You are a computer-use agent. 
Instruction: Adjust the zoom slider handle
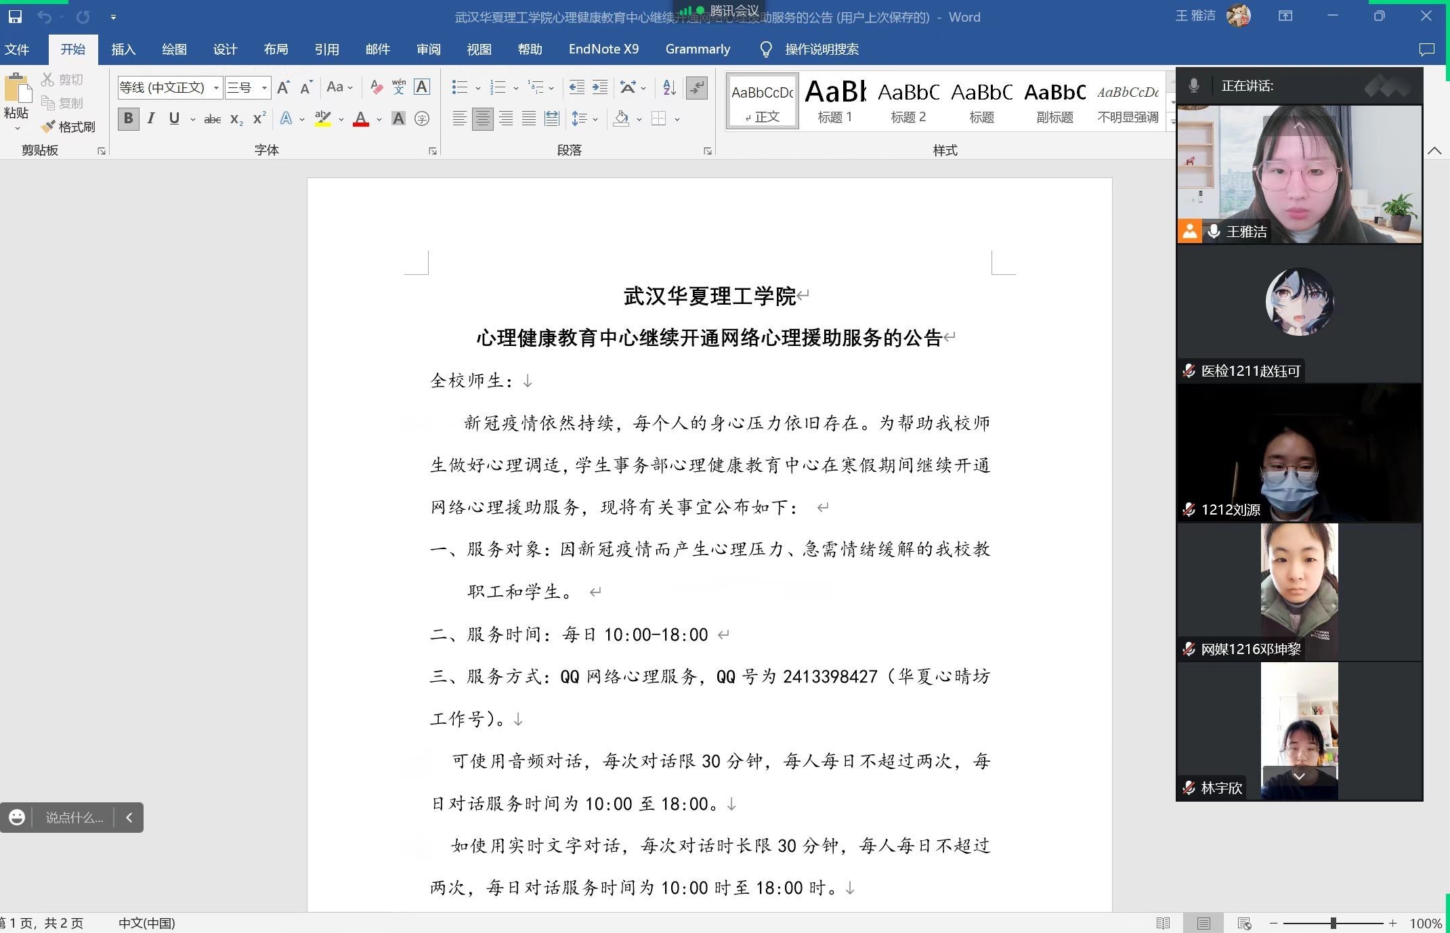tap(1333, 924)
